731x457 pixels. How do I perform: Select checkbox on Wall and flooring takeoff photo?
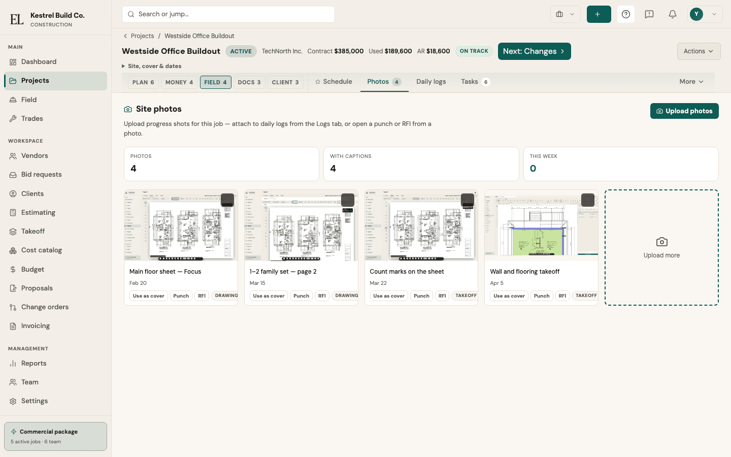588,200
